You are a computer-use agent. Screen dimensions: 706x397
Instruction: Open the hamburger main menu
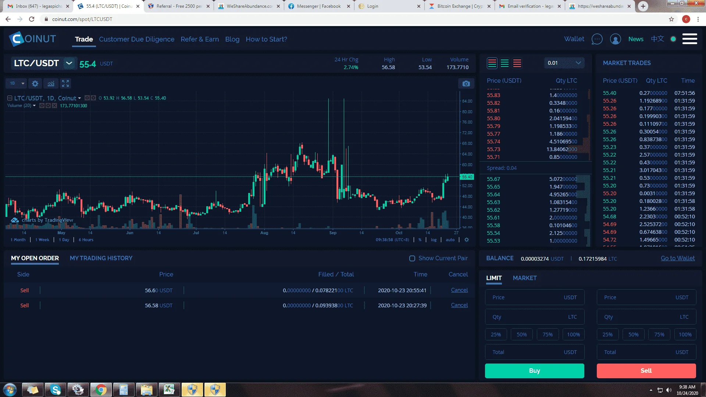tap(689, 39)
